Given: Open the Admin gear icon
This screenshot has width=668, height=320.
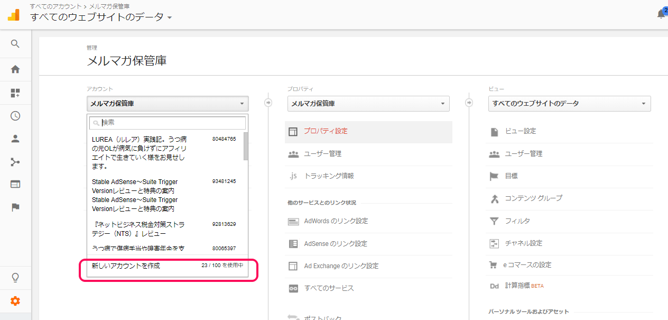Looking at the screenshot, I should coord(15,301).
